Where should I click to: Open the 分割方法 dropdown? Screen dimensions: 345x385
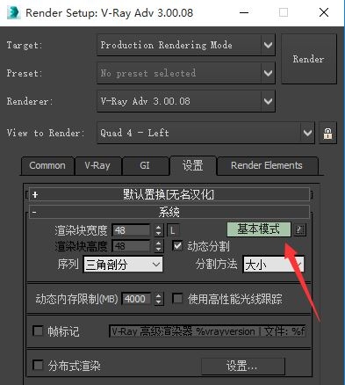click(x=274, y=265)
